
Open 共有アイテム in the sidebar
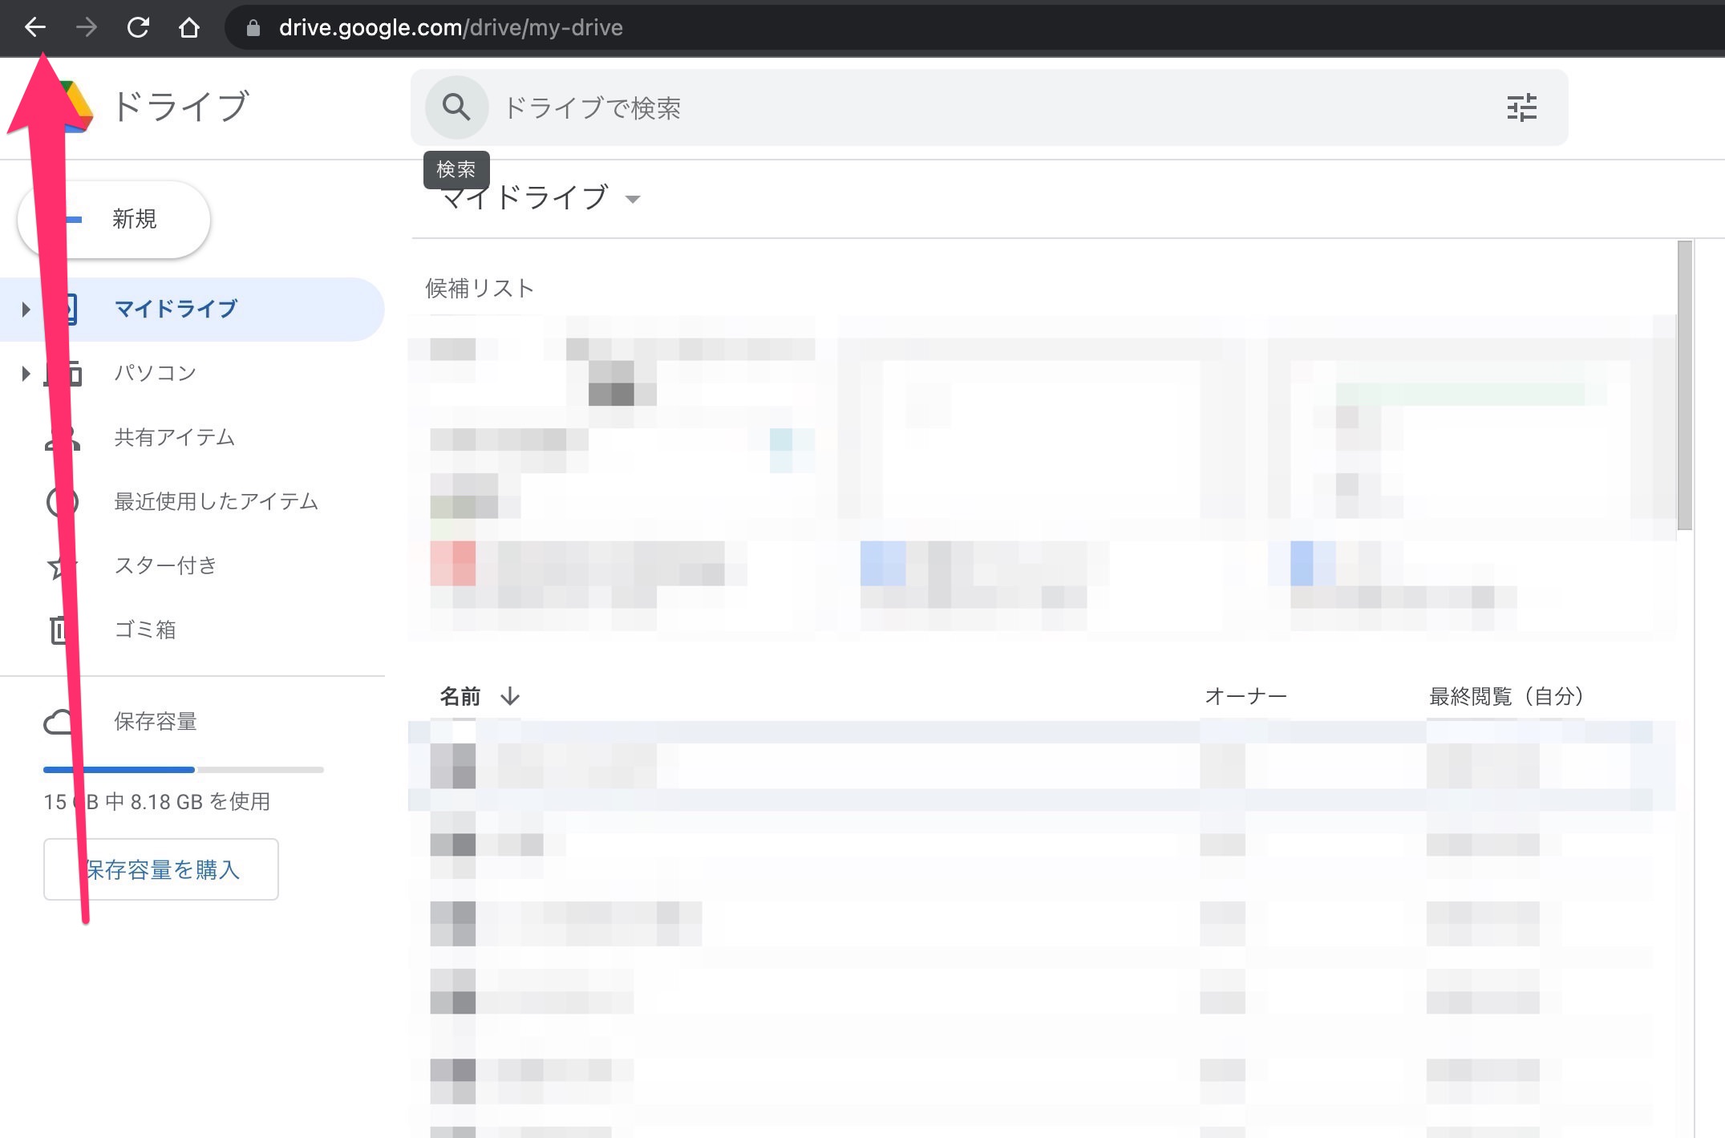pyautogui.click(x=175, y=437)
